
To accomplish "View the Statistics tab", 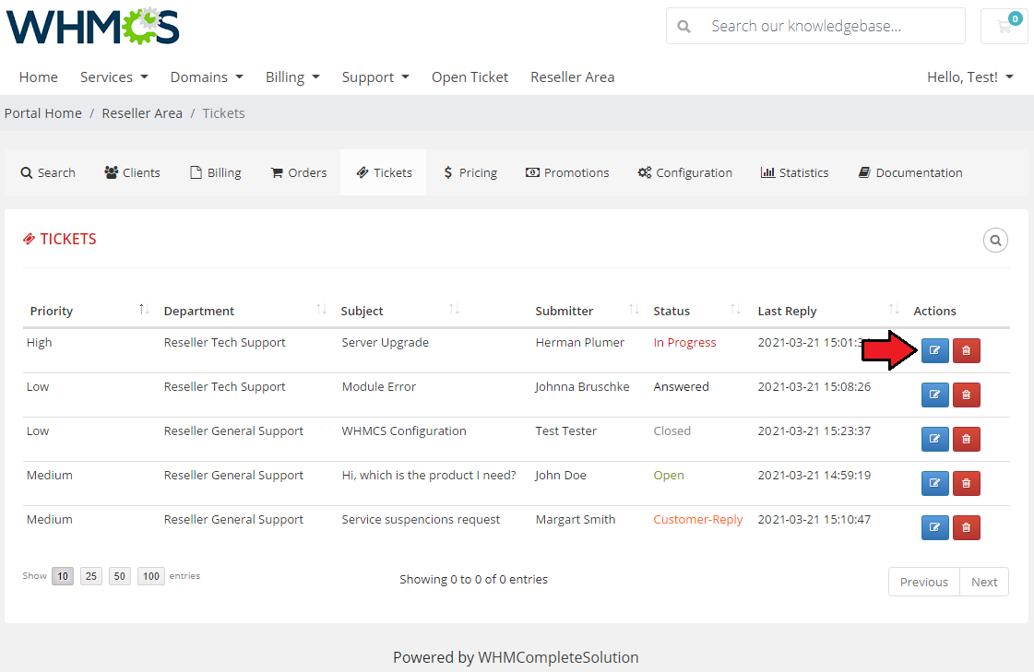I will 794,172.
